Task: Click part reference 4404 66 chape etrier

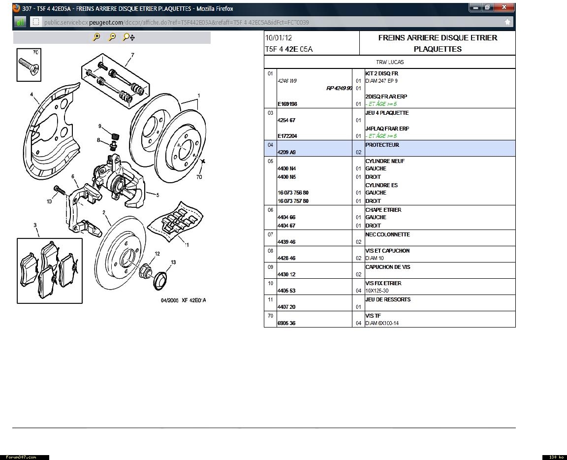Action: tap(286, 217)
